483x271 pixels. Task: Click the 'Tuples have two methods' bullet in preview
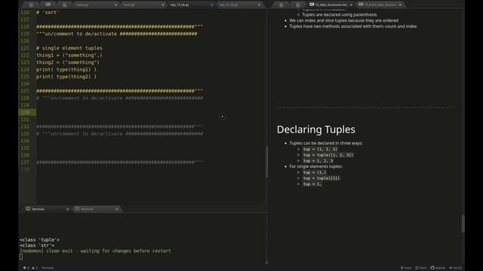(x=353, y=26)
